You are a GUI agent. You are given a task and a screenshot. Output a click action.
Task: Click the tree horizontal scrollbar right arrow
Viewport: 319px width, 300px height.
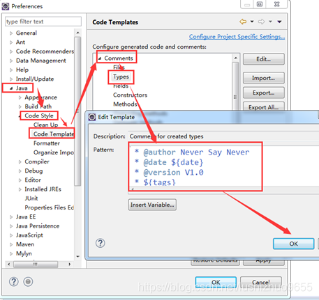(x=70, y=264)
